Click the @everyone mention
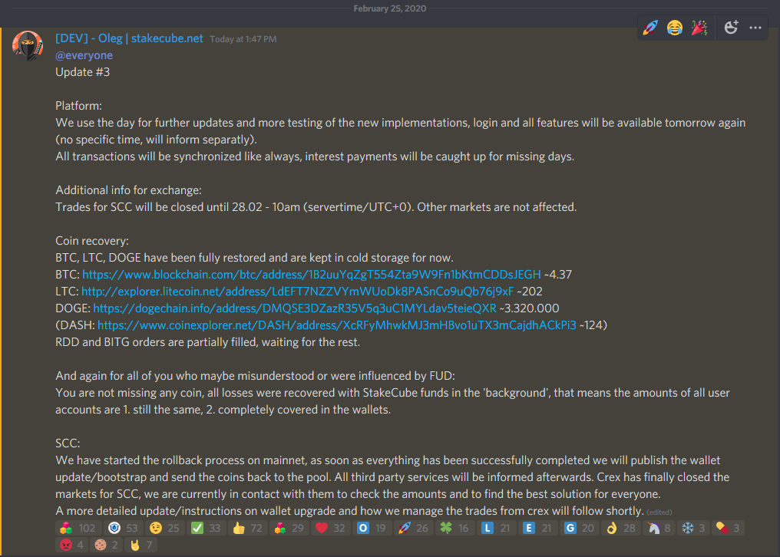 pyautogui.click(x=84, y=55)
